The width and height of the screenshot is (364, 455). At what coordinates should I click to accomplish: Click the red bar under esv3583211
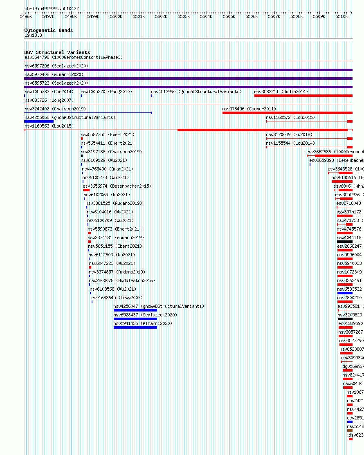point(303,96)
